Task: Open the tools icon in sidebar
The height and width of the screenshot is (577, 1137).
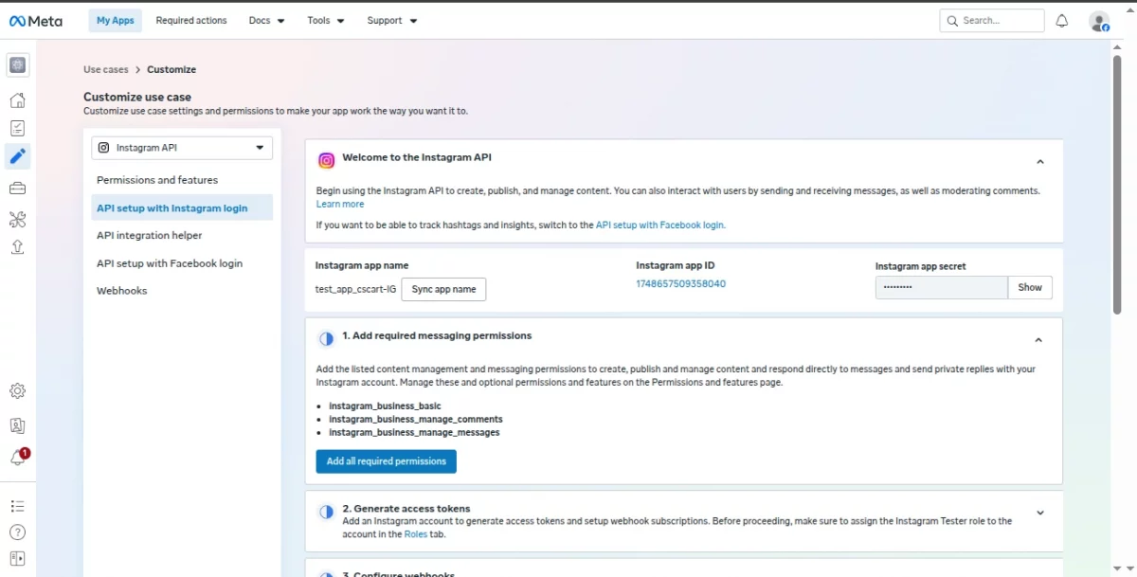Action: 18,220
